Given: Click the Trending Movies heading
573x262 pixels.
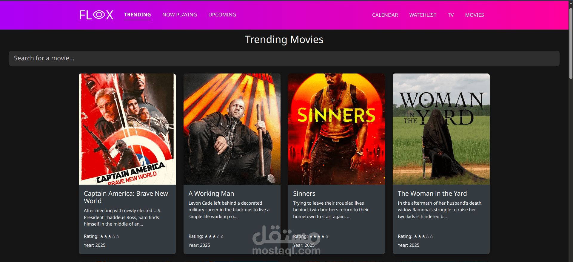Looking at the screenshot, I should point(284,39).
